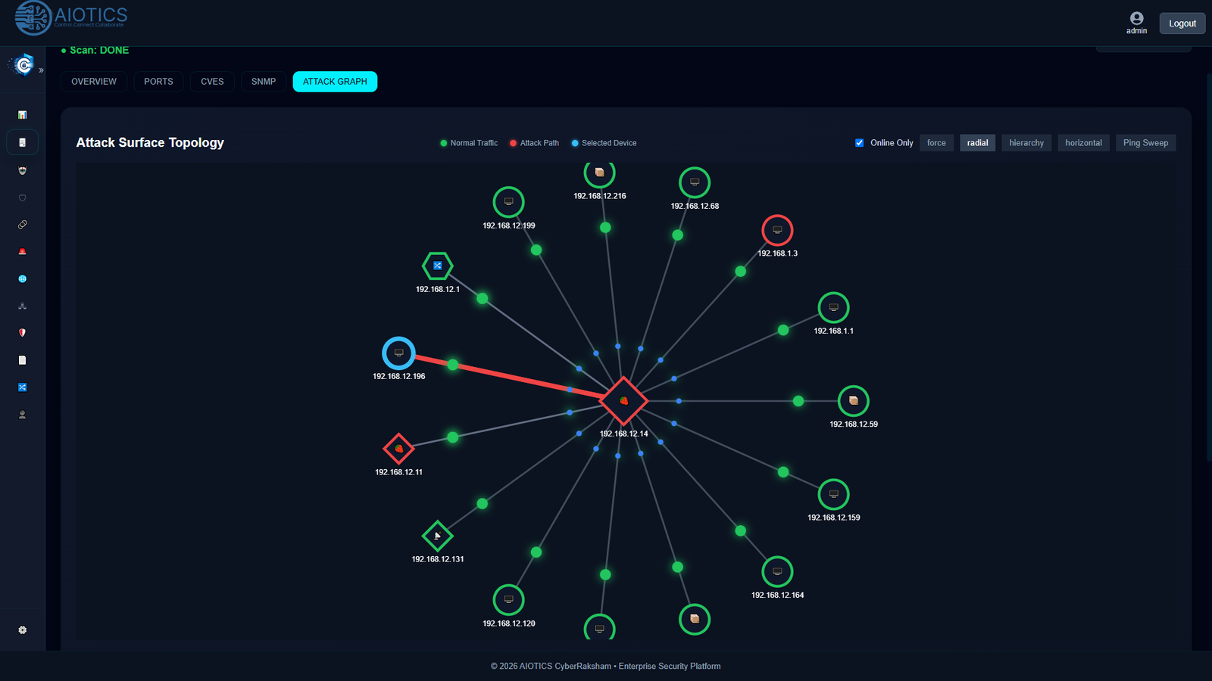Click the blue shuffle arrows sidebar icon
The width and height of the screenshot is (1212, 681).
click(x=22, y=387)
